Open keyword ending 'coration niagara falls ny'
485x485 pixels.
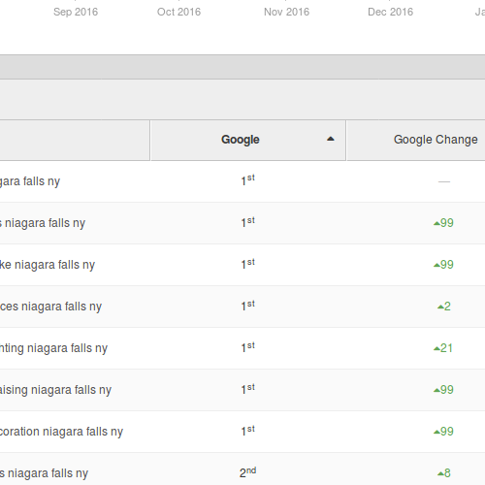click(61, 432)
